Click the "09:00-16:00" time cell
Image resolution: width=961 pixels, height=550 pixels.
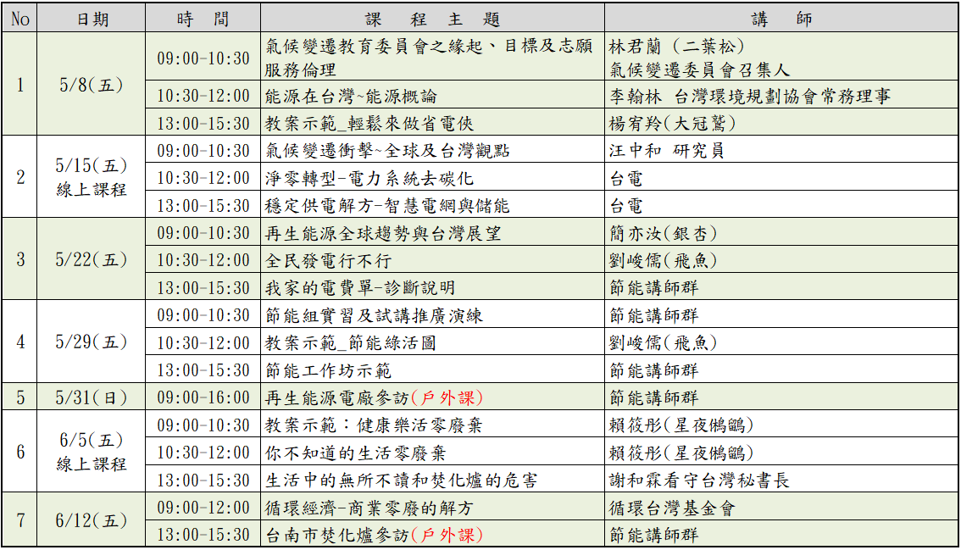[203, 397]
